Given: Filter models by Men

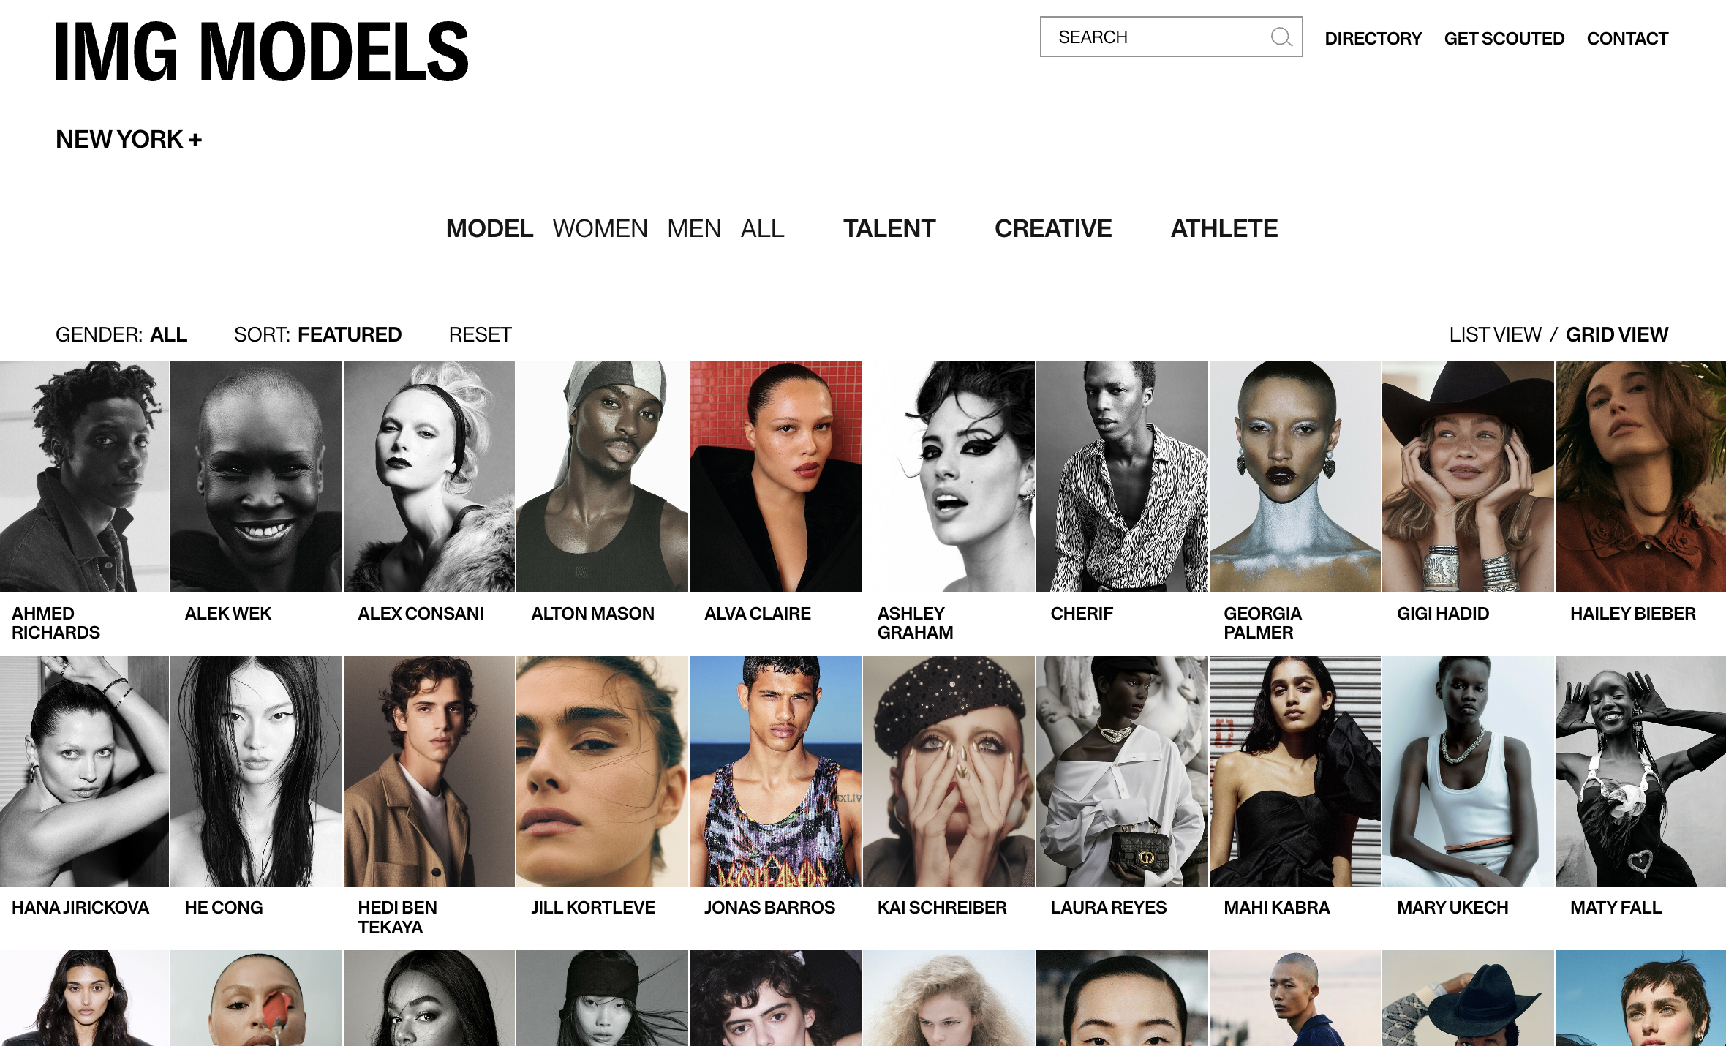Looking at the screenshot, I should [694, 229].
